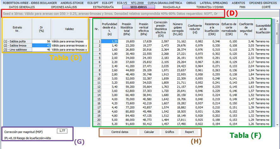Click the Presión litostática total header
Image resolution: width=280 pixels, height=149 pixels.
point(127,29)
